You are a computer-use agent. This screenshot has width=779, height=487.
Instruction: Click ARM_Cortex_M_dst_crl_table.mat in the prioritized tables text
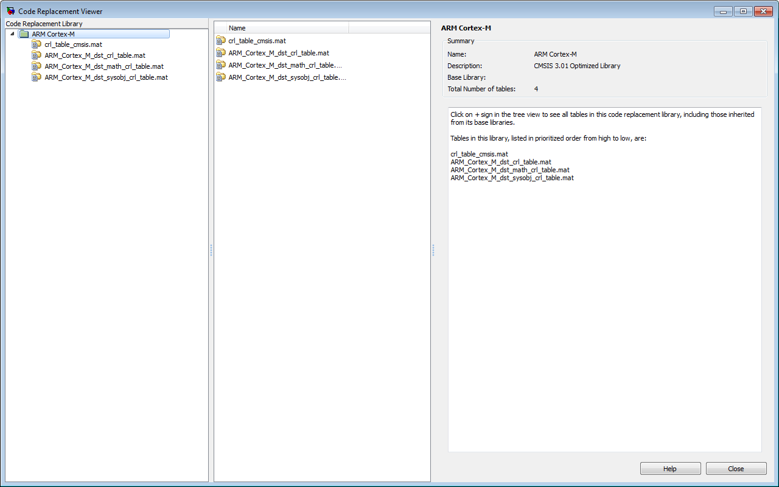501,162
